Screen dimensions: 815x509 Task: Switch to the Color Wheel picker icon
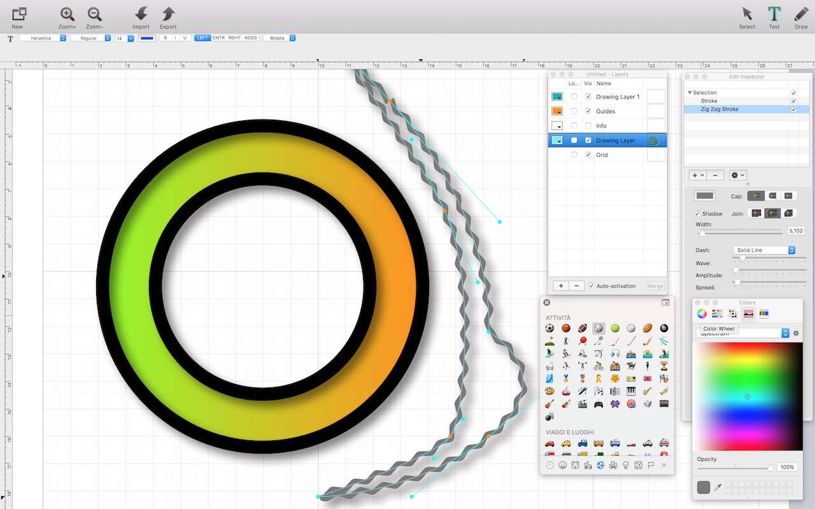click(x=701, y=313)
